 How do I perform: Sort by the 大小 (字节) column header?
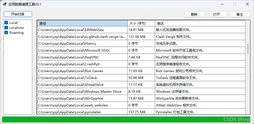pos(141,23)
